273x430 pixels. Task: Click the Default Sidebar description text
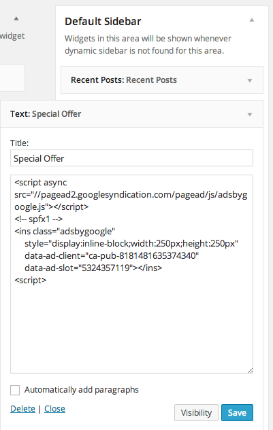(148, 44)
